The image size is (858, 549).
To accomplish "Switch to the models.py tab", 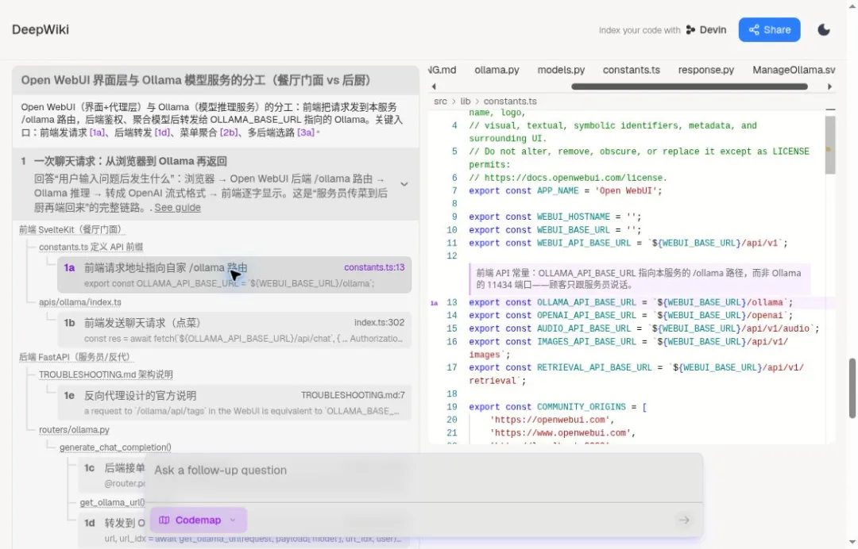I will pyautogui.click(x=561, y=70).
